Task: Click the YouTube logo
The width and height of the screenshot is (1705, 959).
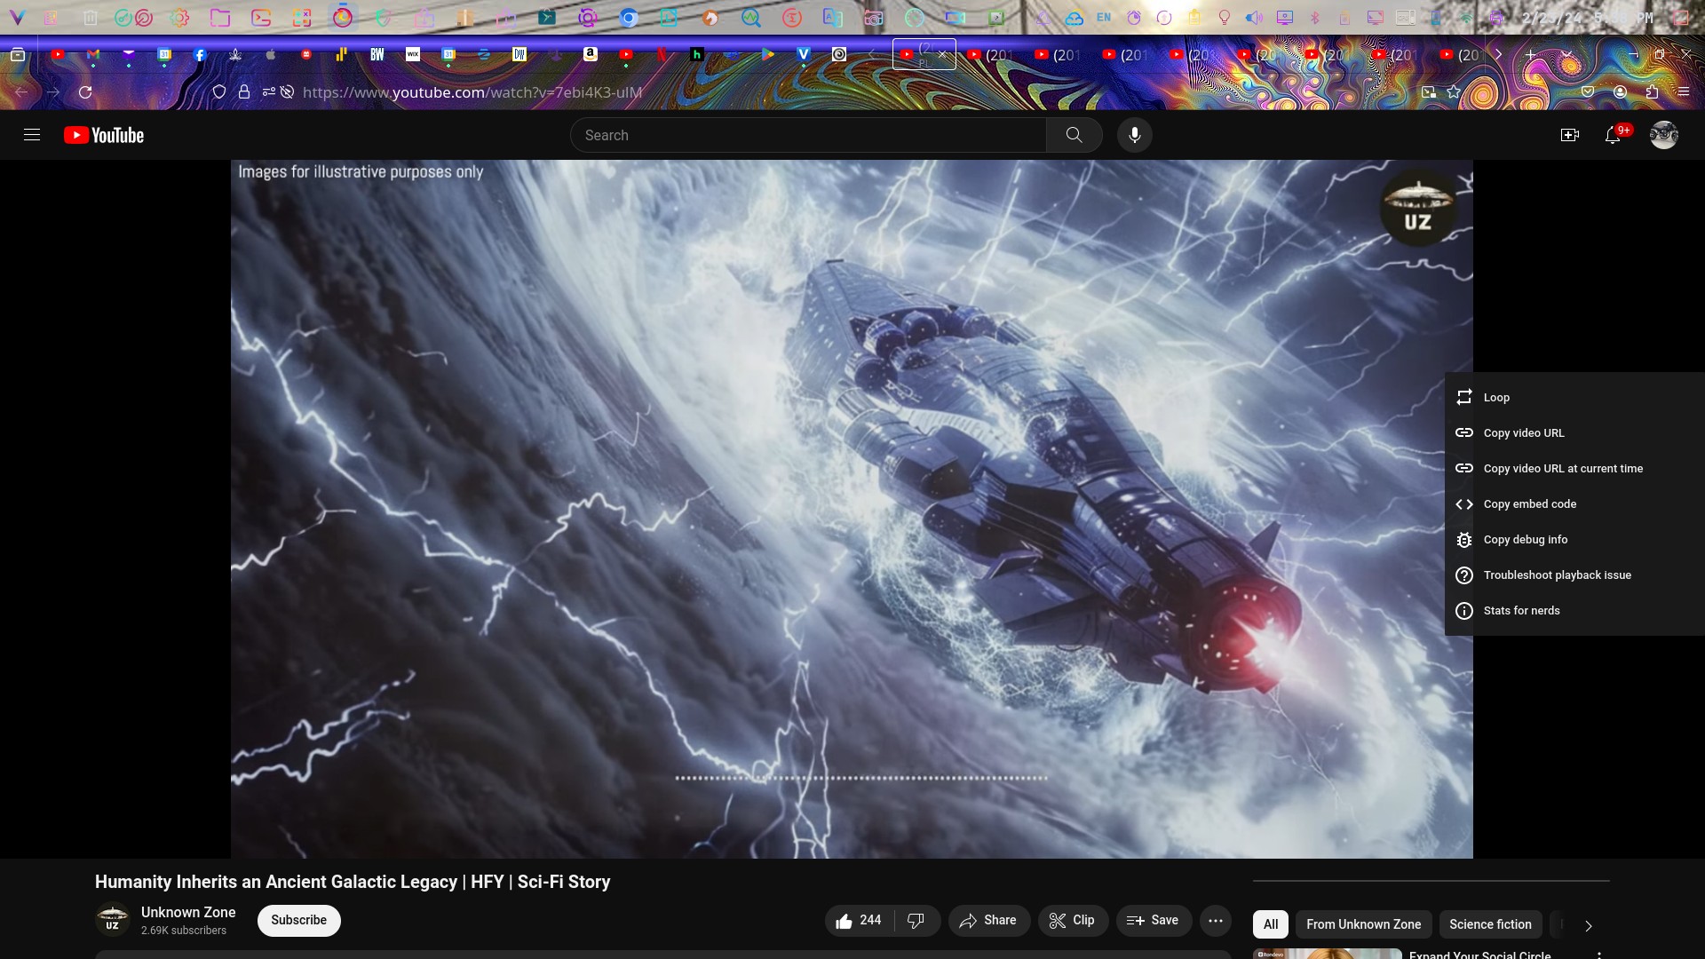Action: point(104,135)
